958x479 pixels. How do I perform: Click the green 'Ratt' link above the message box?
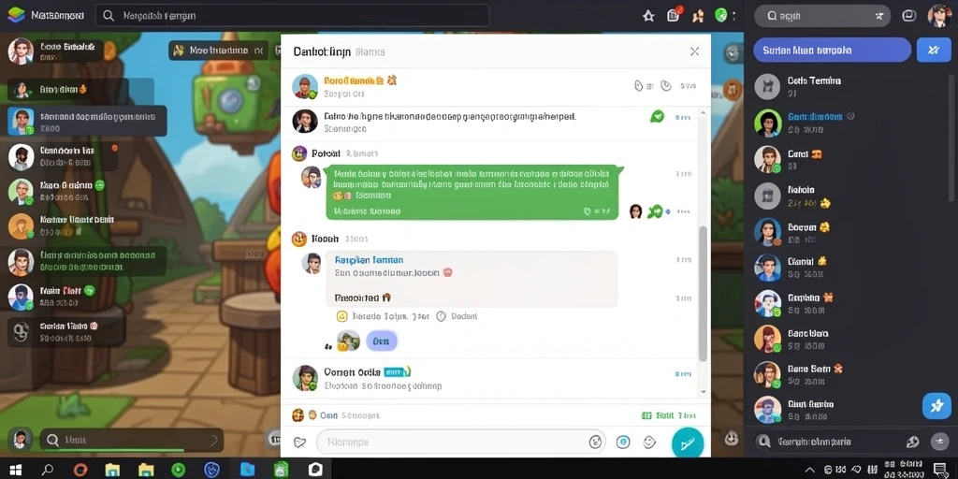coord(665,415)
